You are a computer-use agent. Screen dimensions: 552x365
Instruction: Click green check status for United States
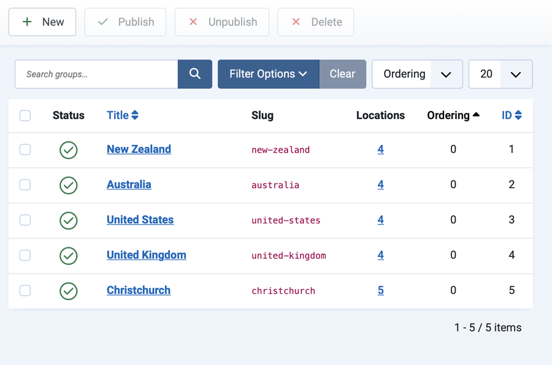tap(69, 220)
